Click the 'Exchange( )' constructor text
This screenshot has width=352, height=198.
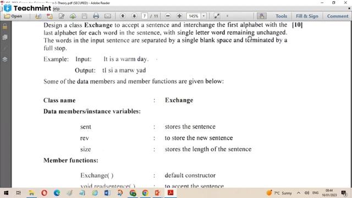97,175
